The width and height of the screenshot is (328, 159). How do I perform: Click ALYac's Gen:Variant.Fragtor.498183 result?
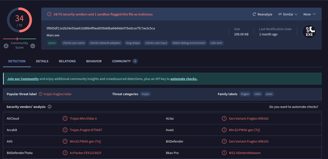tap(249, 119)
